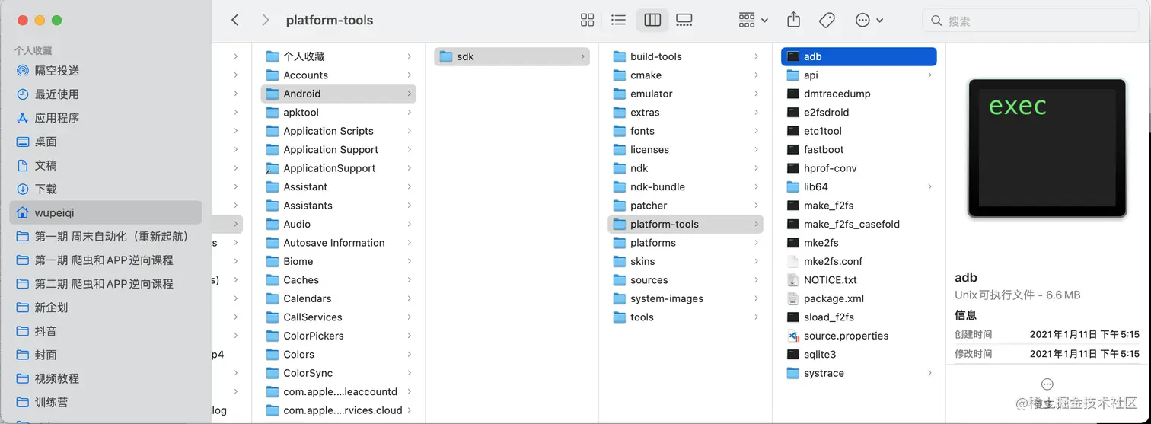Click the More button in preview pane
This screenshot has height=424, width=1151.
(x=1047, y=384)
